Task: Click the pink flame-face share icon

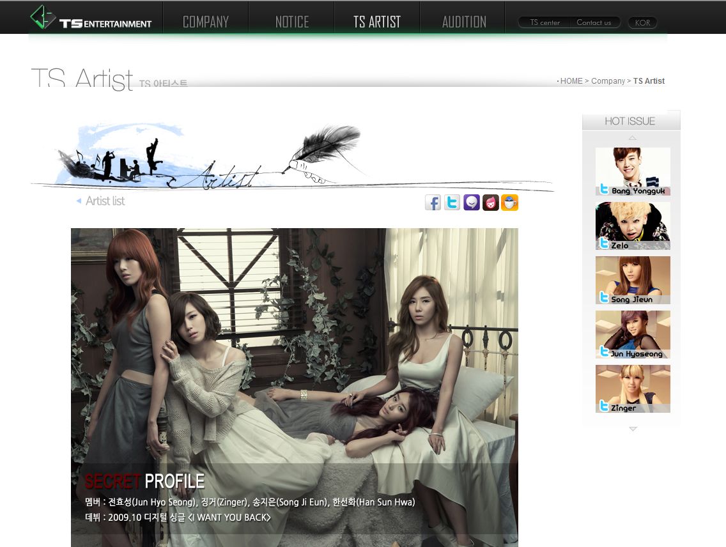Action: pos(491,203)
